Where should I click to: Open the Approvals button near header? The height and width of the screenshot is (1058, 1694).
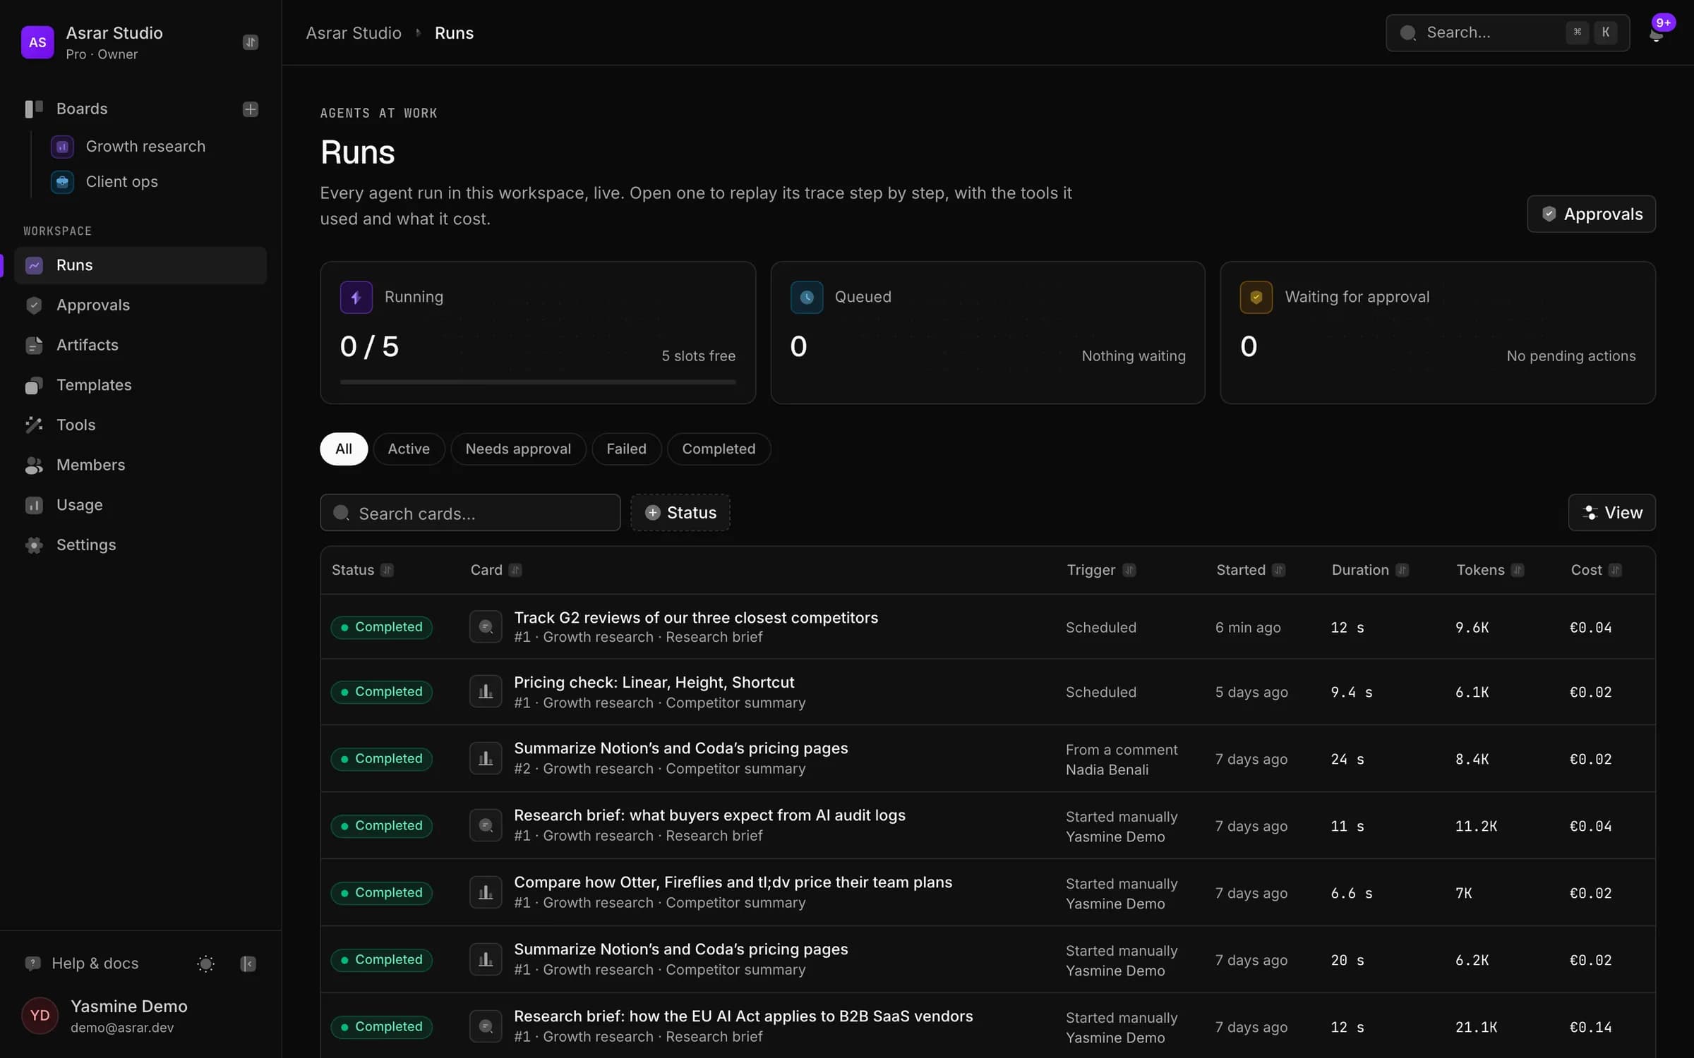[x=1591, y=214]
